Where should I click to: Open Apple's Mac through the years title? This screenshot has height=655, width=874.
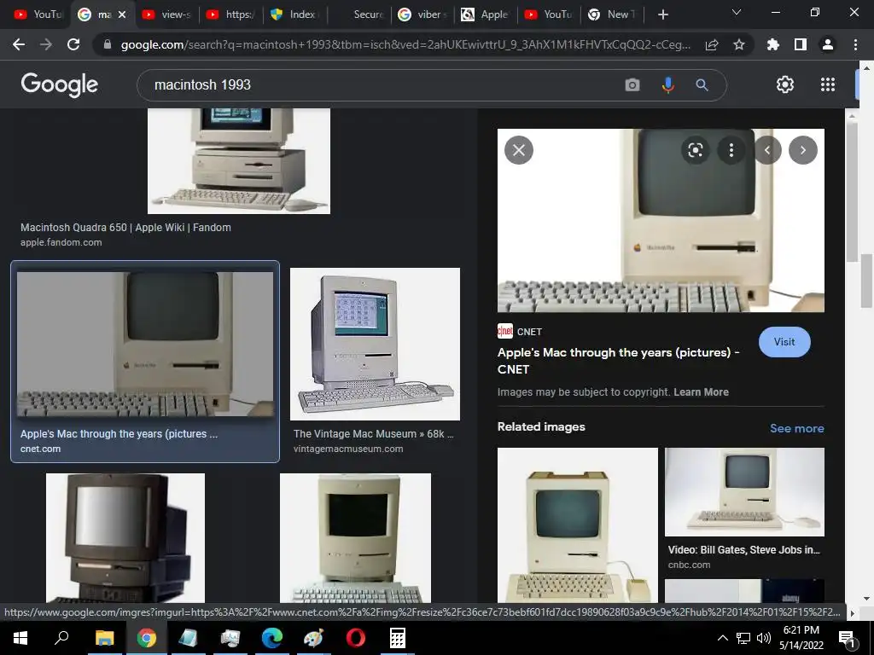(x=618, y=361)
